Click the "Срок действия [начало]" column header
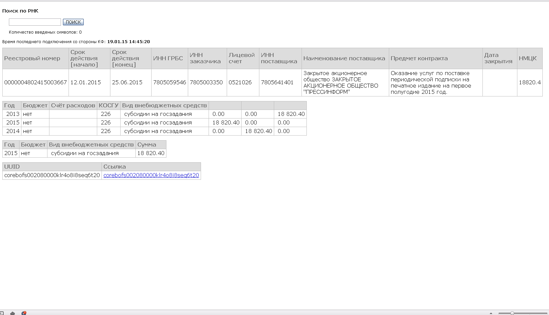Image resolution: width=549 pixels, height=315 pixels. [89, 58]
